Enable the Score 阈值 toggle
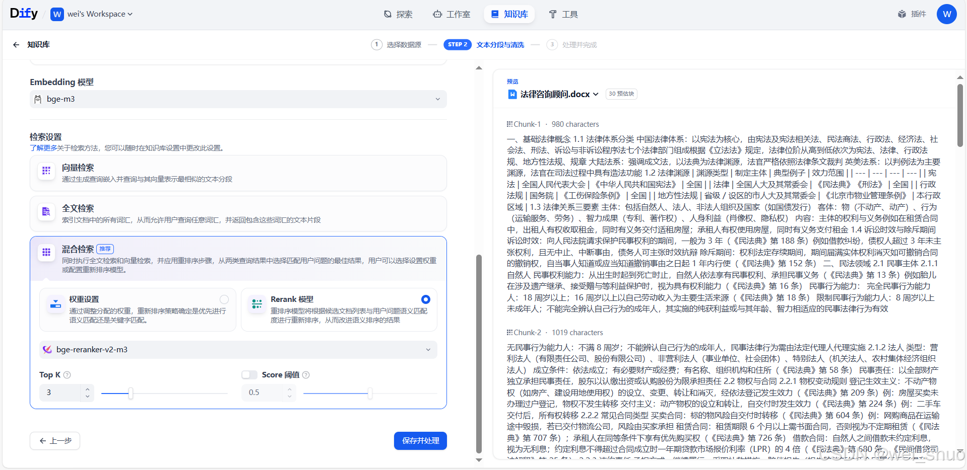967x470 pixels. click(249, 374)
